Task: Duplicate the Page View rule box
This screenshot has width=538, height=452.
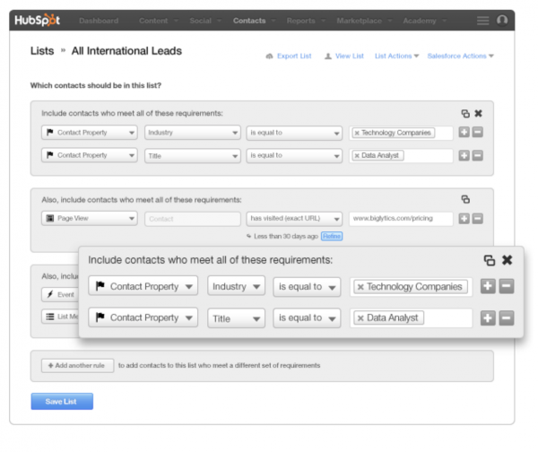Action: [x=465, y=199]
